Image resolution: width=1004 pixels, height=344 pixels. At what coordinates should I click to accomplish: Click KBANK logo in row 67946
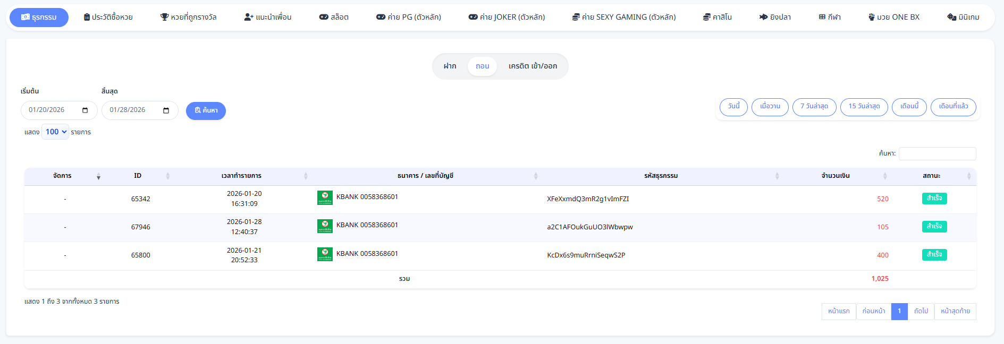click(325, 226)
